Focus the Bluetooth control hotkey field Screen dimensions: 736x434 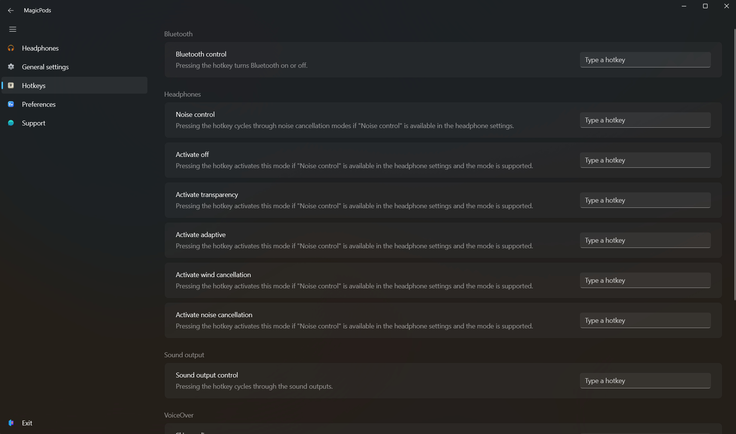pos(644,60)
